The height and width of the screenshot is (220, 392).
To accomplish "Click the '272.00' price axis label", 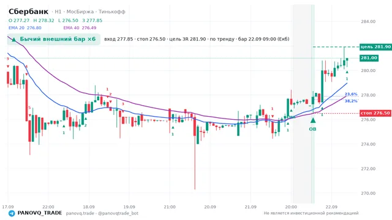I will click(x=368, y=169).
